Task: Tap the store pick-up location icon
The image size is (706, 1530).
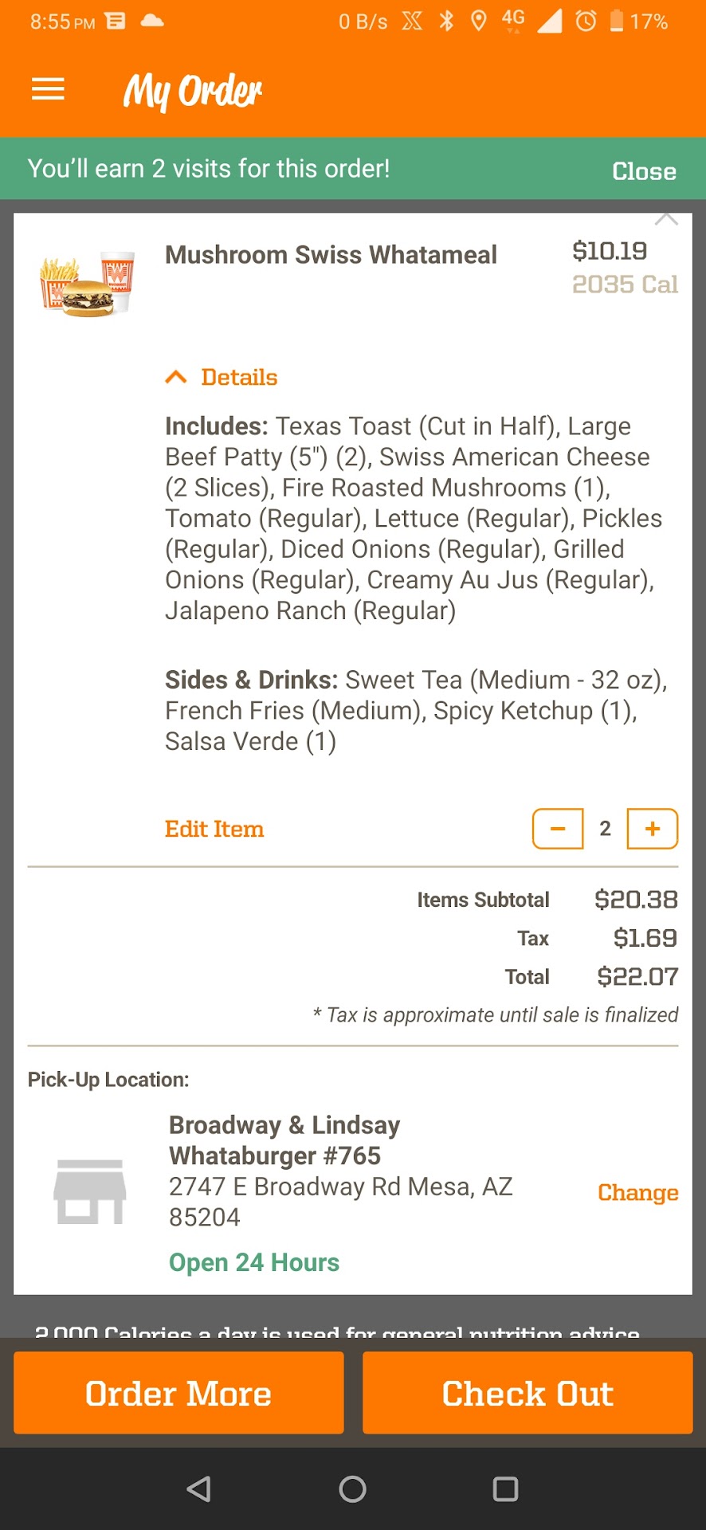Action: click(89, 1191)
